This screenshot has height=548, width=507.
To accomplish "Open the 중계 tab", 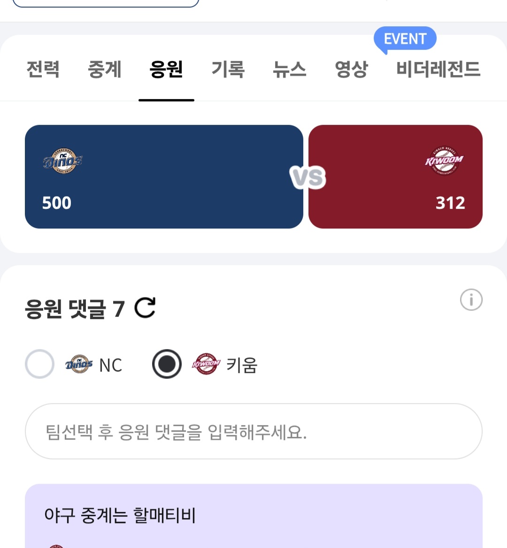I will coord(105,69).
